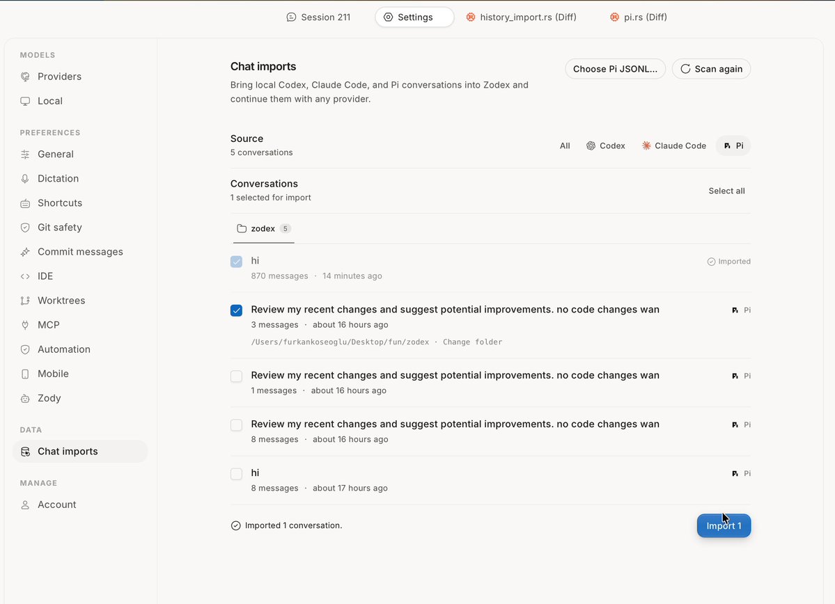Click the Change folder link
This screenshot has height=604, width=835.
[472, 342]
